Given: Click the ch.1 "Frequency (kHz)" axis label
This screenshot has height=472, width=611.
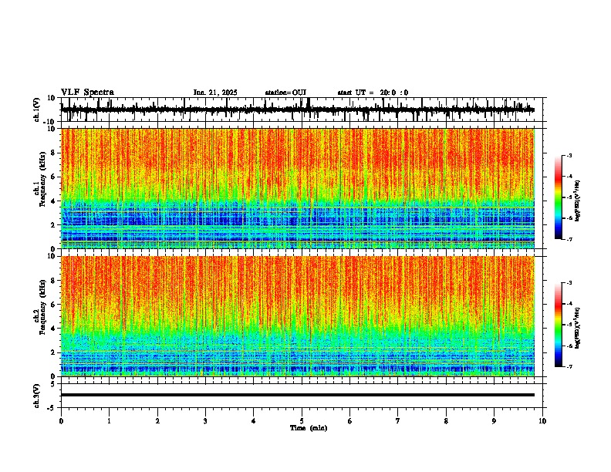Looking at the screenshot, I should [43, 178].
